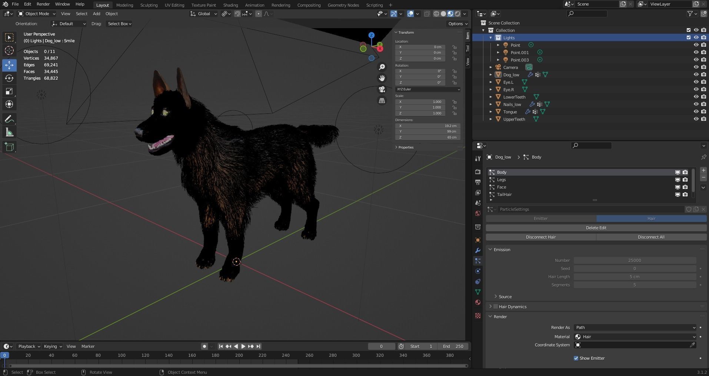The width and height of the screenshot is (709, 376).
Task: Select the TailHair particle system row
Action: 589,194
